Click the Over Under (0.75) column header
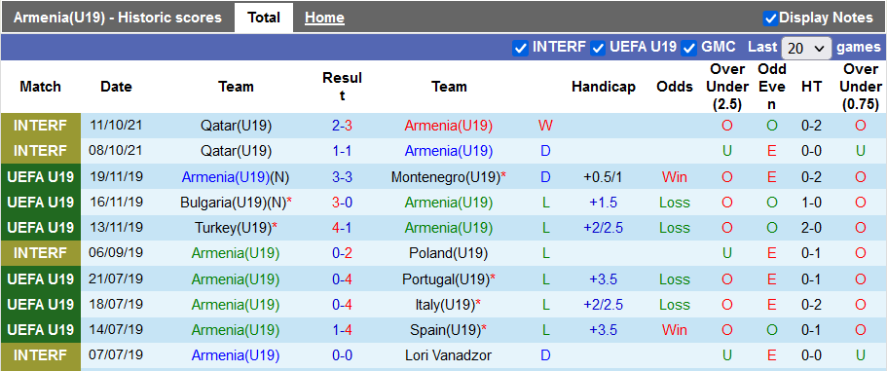The height and width of the screenshot is (371, 887). pos(861,87)
